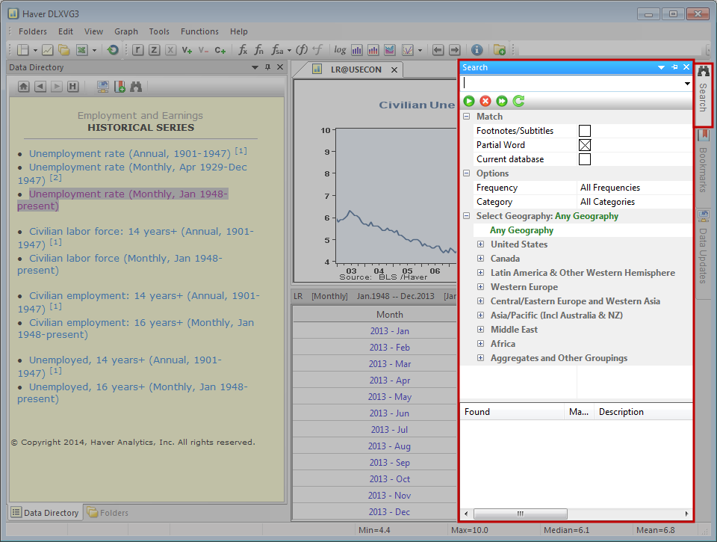This screenshot has width=717, height=542.
Task: Click the 'H' history icon in Data Directory
Action: point(72,86)
